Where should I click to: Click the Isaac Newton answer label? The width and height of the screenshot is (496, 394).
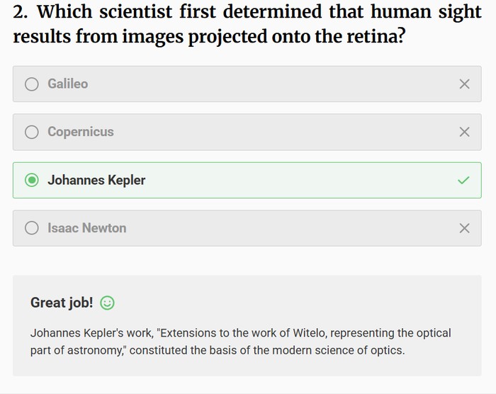click(87, 228)
